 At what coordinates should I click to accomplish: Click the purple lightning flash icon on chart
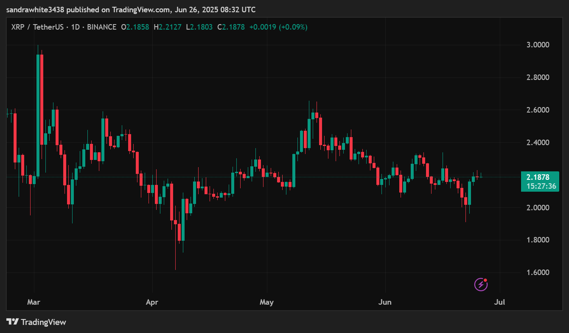482,285
